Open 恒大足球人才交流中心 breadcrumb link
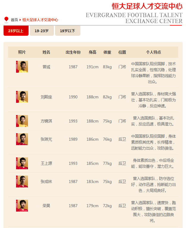 40,20
